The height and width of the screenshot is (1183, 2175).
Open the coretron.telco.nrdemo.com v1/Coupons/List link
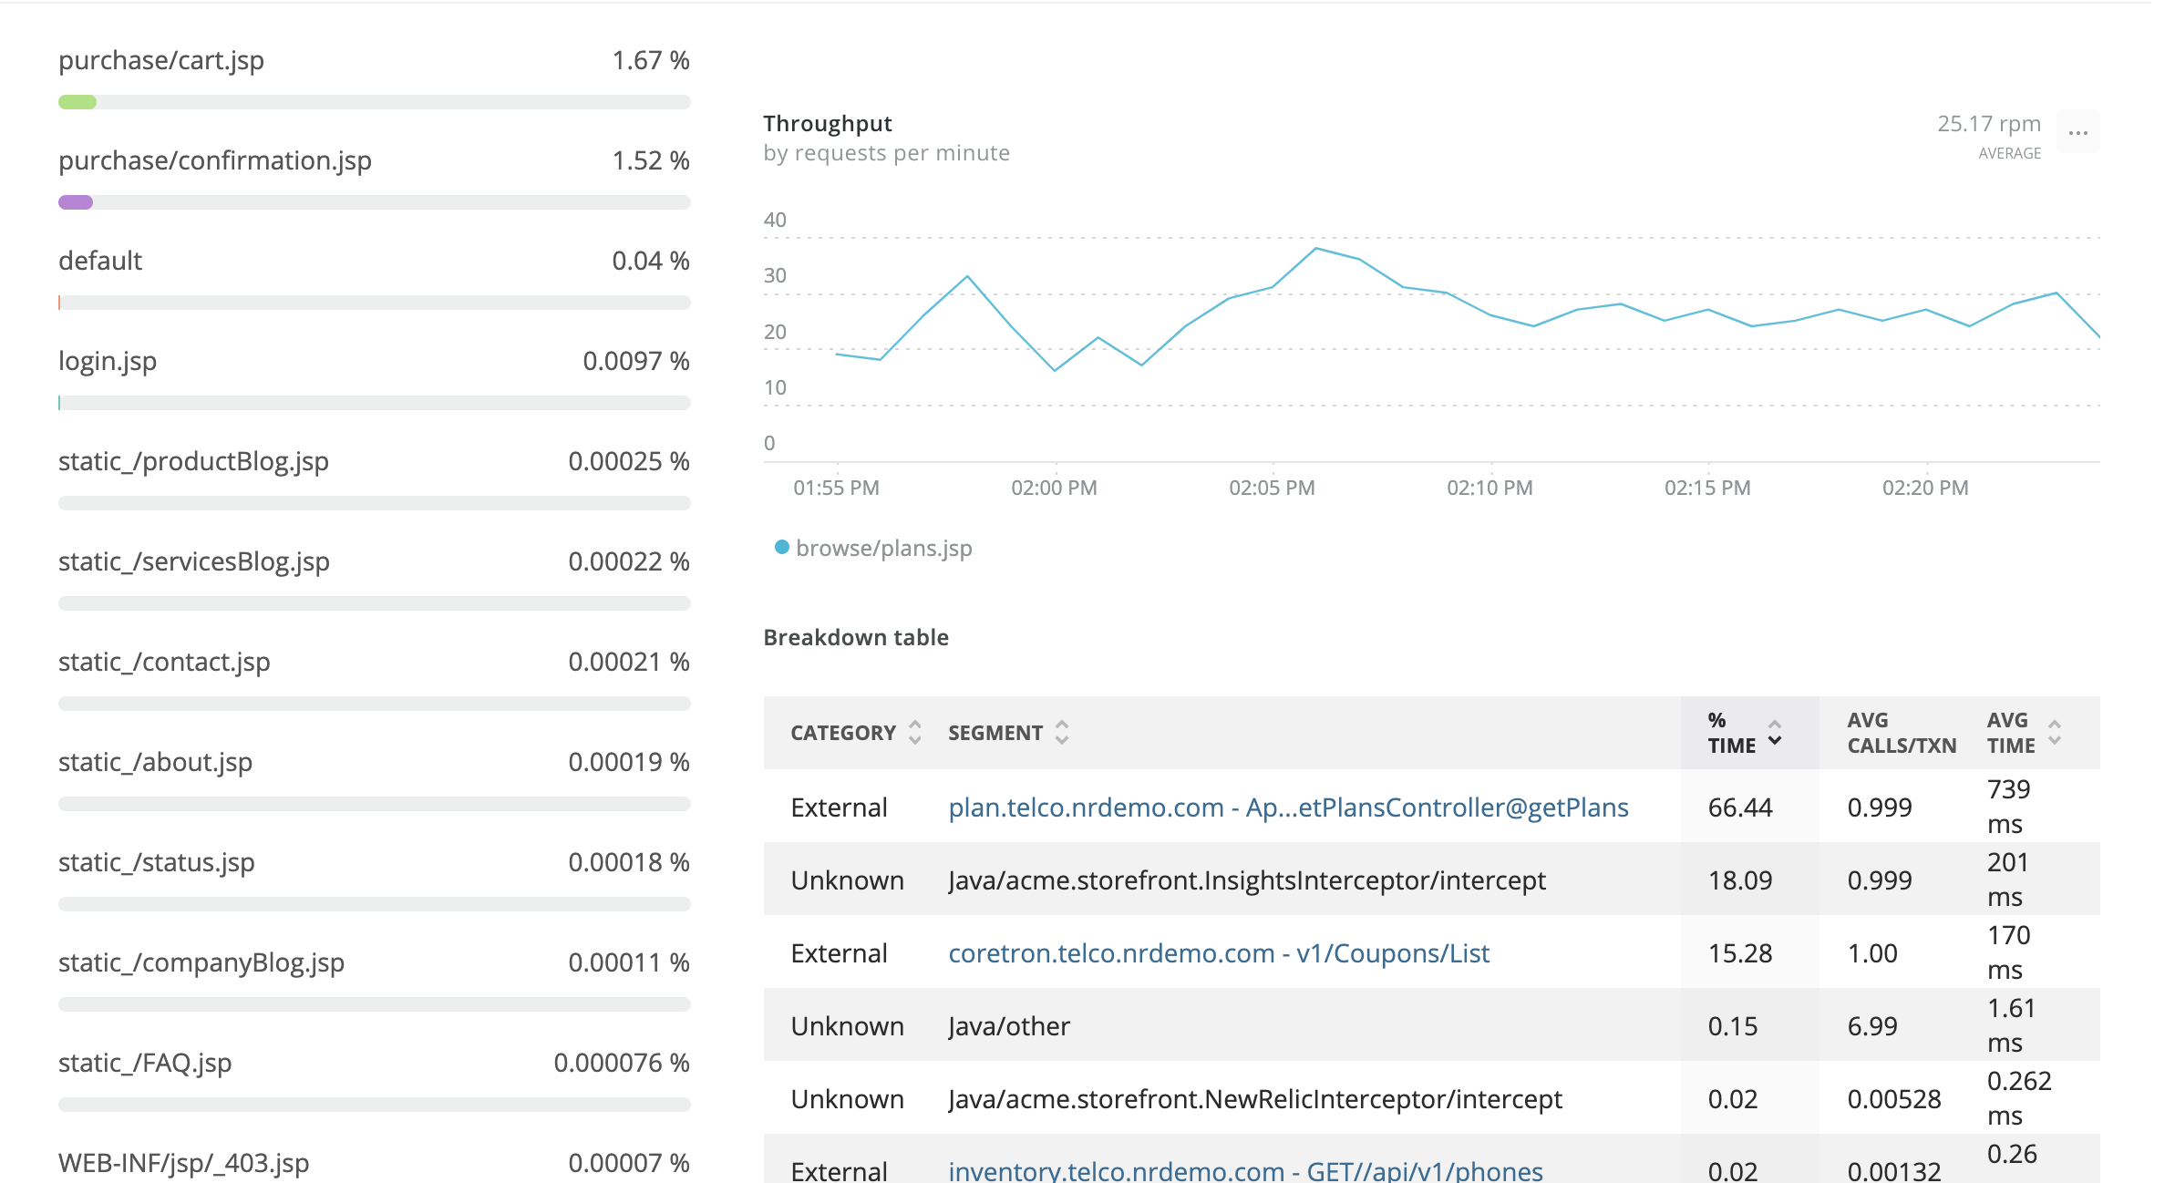[x=1218, y=953]
